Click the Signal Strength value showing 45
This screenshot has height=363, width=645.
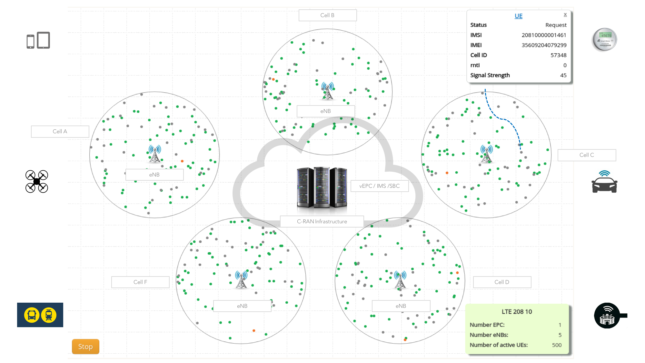[x=563, y=75]
